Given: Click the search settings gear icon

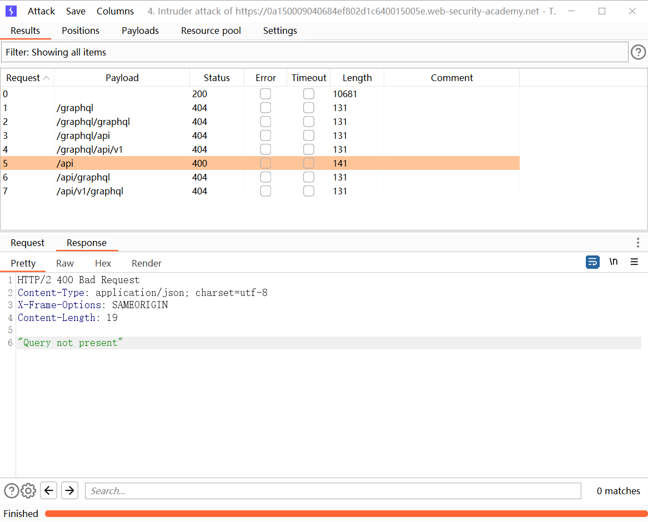Looking at the screenshot, I should (x=28, y=490).
